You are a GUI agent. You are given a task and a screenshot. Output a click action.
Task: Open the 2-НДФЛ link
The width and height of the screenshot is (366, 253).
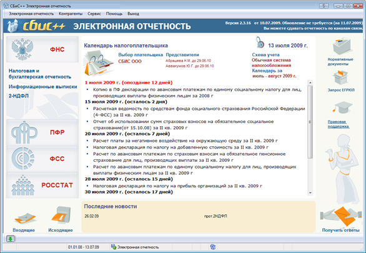pos(19,96)
